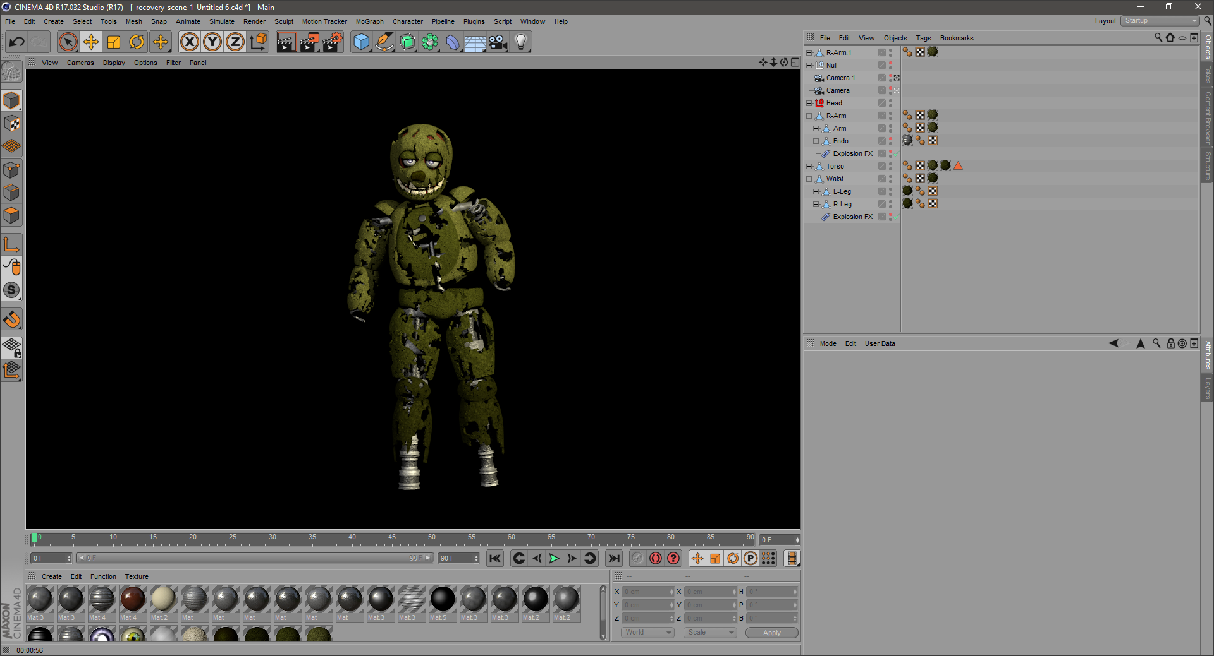The image size is (1214, 656).
Task: Open the MoGraph menu
Action: point(369,21)
